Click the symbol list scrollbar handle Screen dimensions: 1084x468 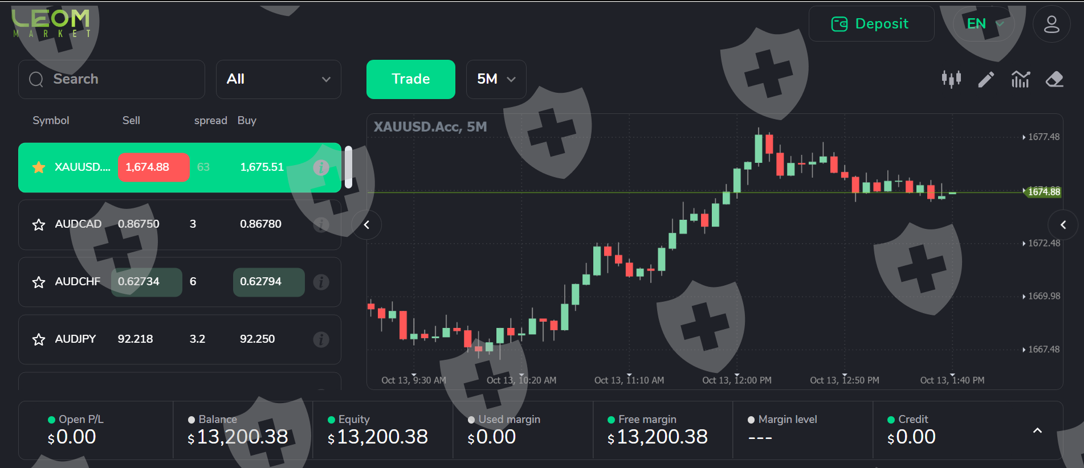click(x=348, y=167)
